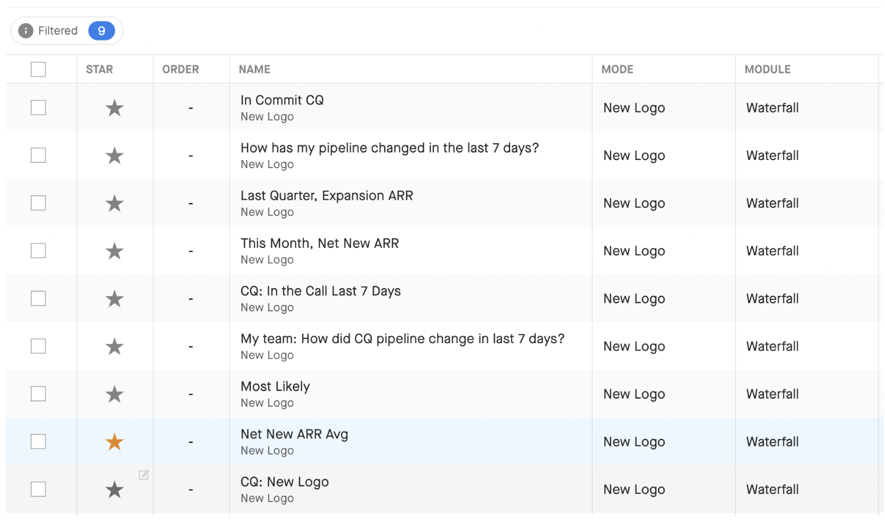Open 'CQ: In the Call Last 7 Days'
Screen dimensions: 885x528
pyautogui.click(x=321, y=291)
